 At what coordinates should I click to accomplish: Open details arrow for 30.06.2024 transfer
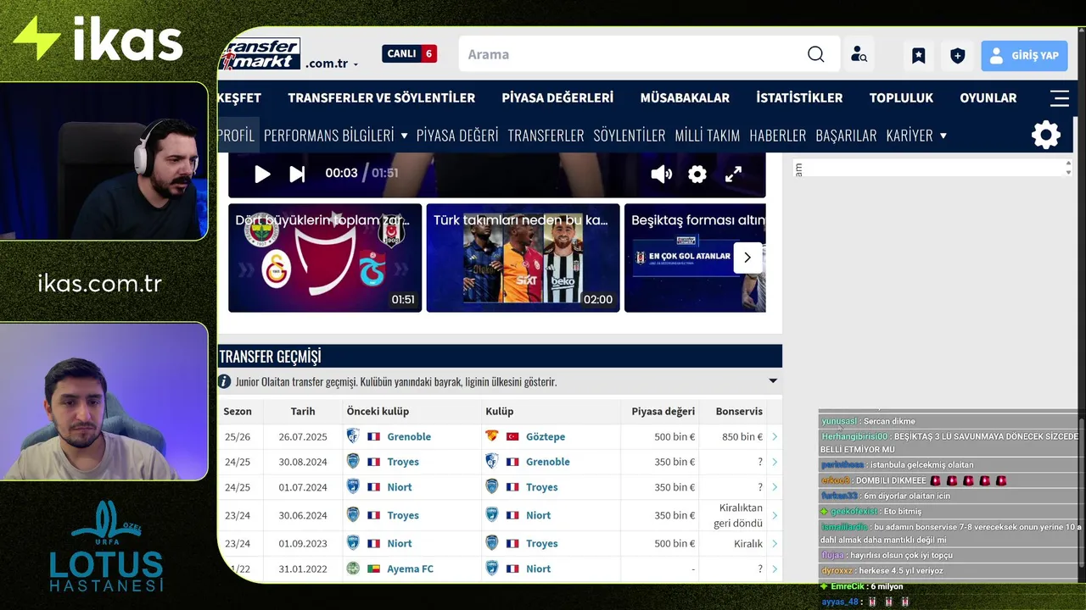pyautogui.click(x=775, y=516)
